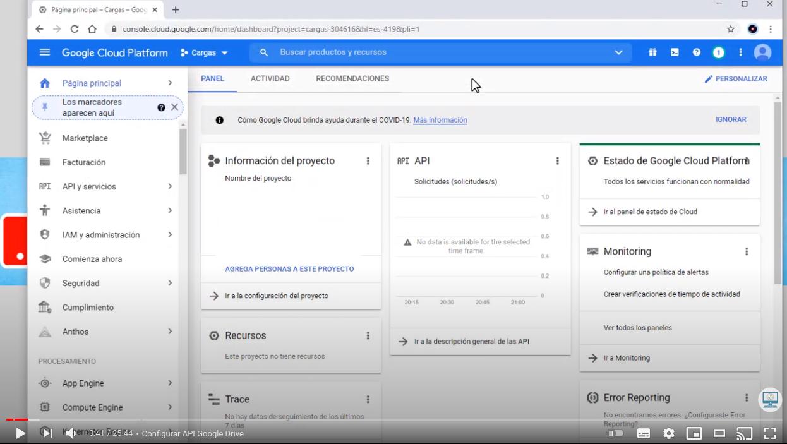Switch to the RECOMENDACIONES tab

tap(352, 79)
